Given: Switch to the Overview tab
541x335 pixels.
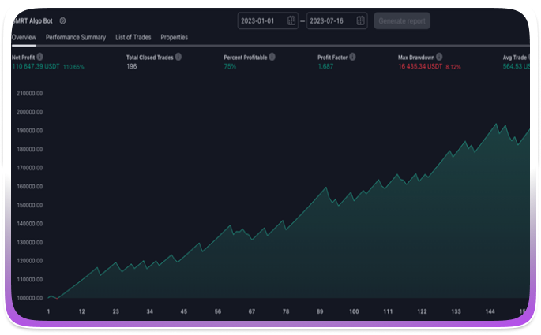Looking at the screenshot, I should coord(24,37).
